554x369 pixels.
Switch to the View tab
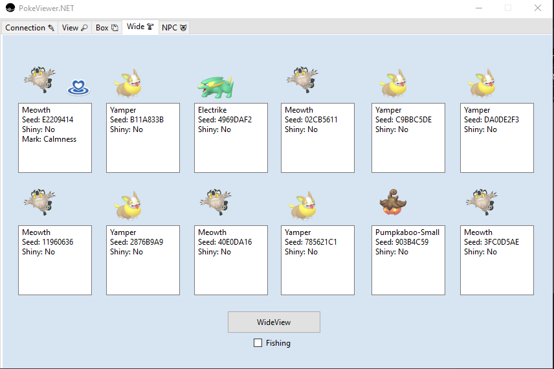tap(74, 28)
